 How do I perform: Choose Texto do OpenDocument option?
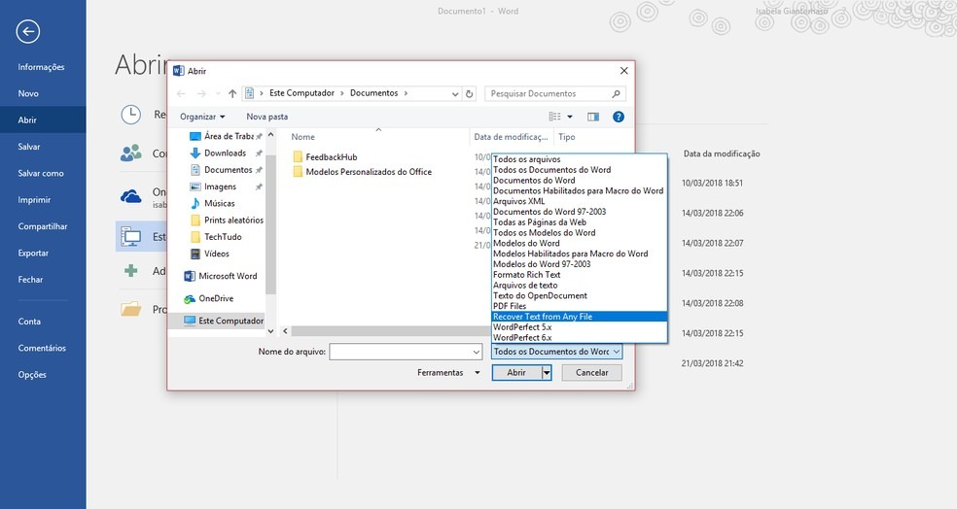580,295
